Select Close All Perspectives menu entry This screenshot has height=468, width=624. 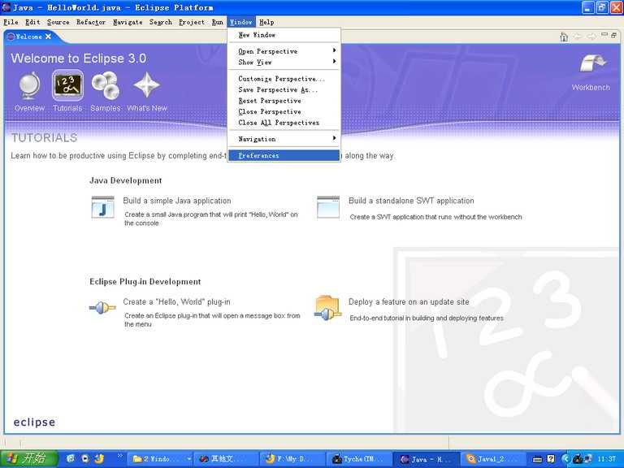pos(284,123)
